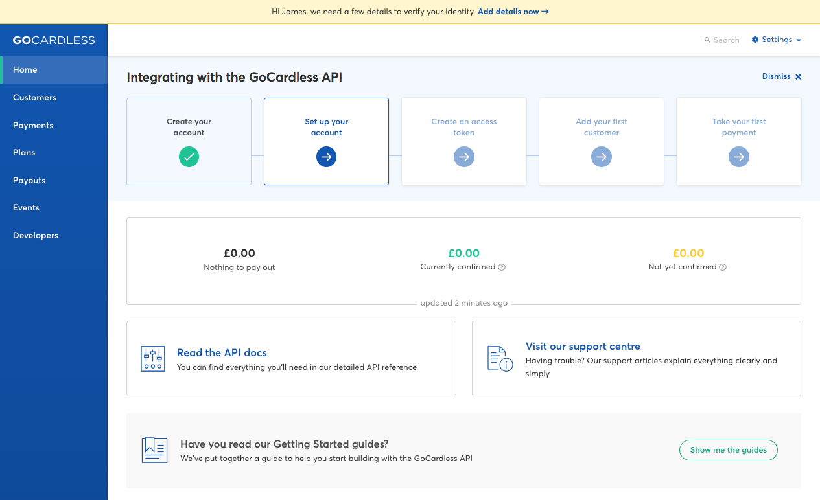Click the support centre document icon
This screenshot has width=820, height=500.
pyautogui.click(x=500, y=359)
